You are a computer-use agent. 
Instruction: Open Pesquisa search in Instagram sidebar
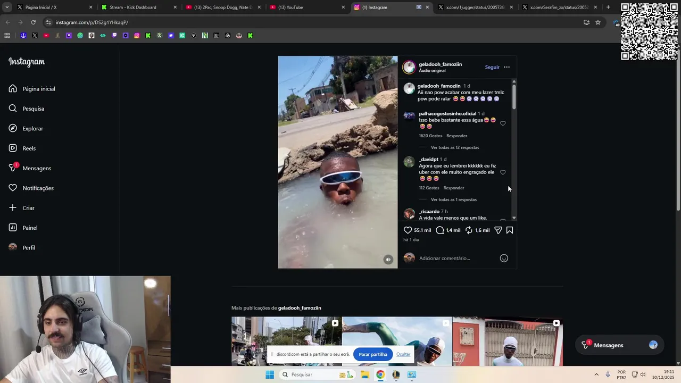[x=27, y=109]
